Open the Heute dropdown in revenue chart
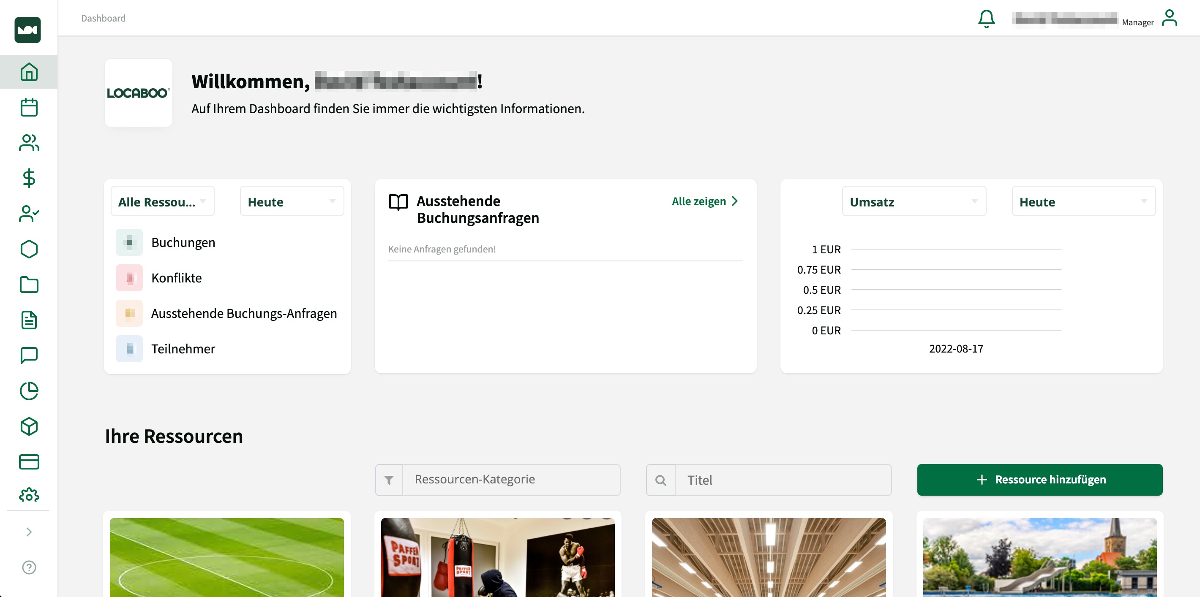Screen dimensions: 1200x597 point(1083,201)
